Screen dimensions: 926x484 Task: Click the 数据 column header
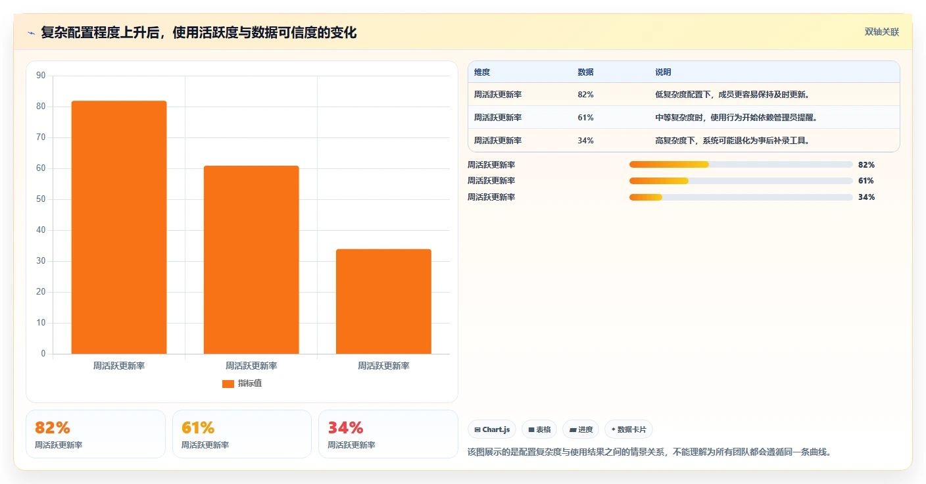point(586,72)
